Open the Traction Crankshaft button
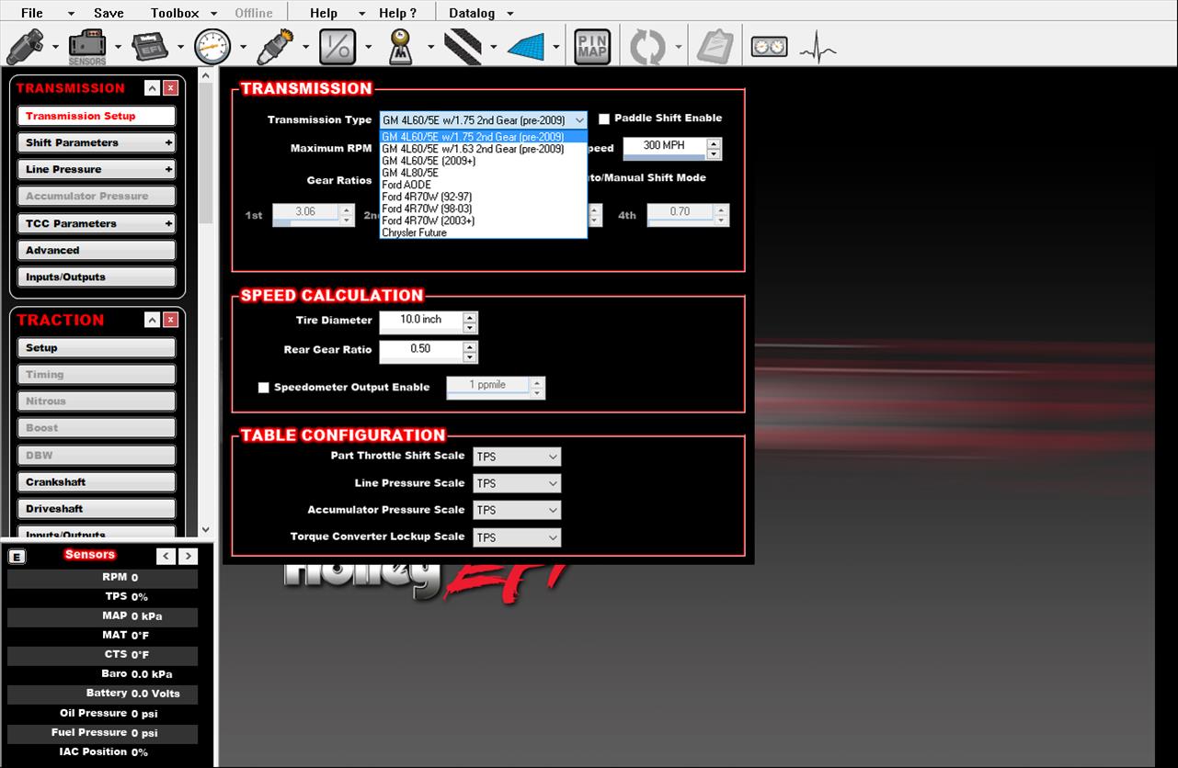The width and height of the screenshot is (1178, 768). point(96,482)
